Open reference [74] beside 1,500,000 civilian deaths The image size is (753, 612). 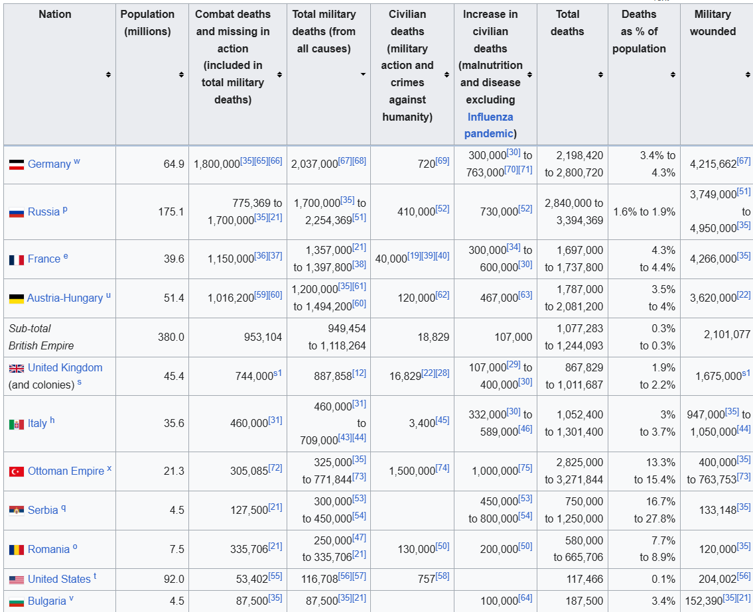click(x=443, y=468)
